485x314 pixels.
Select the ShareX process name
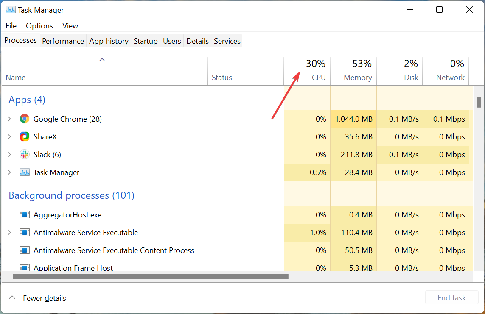click(45, 136)
